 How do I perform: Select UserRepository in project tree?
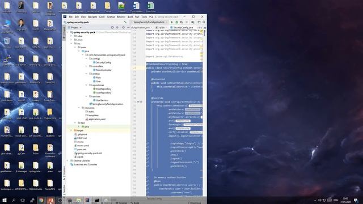coord(102,93)
